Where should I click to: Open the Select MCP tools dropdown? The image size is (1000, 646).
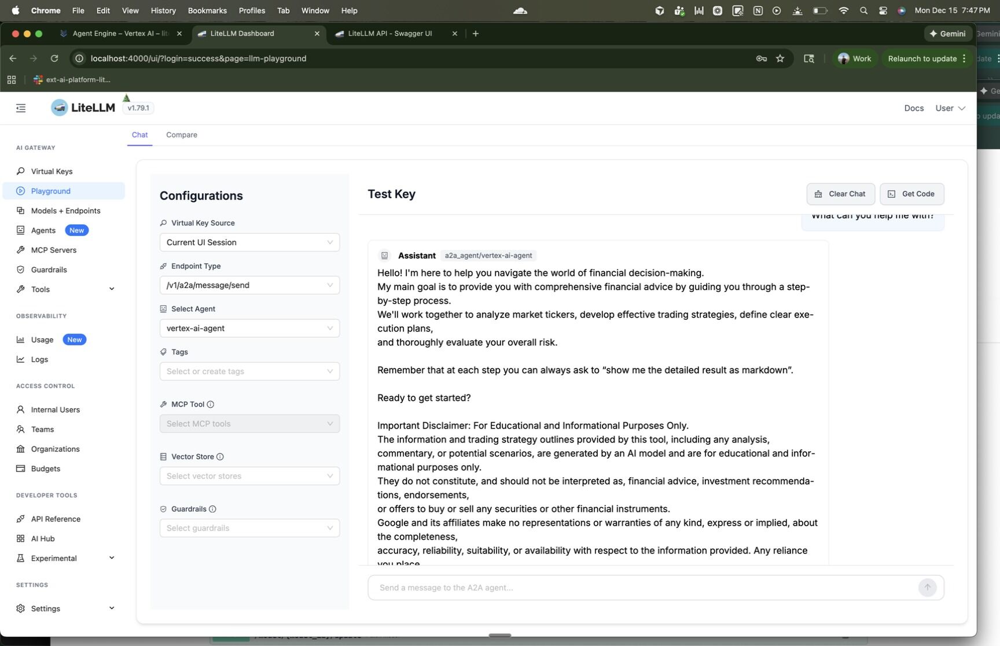tap(249, 424)
